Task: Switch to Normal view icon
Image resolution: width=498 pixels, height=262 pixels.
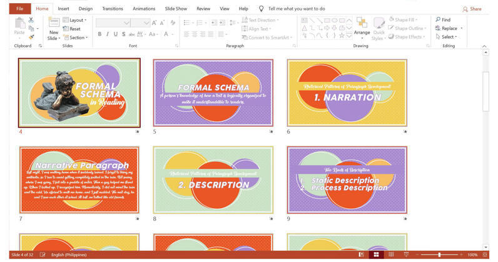Action: (362, 254)
